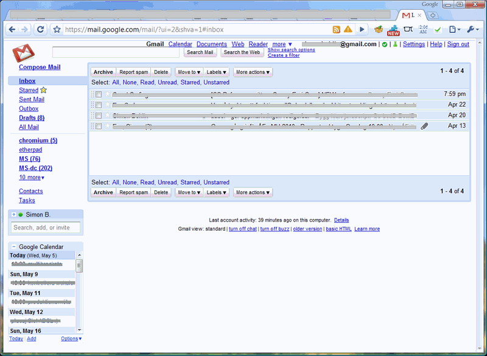This screenshot has height=356, width=487.
Task: Click in the Gmail search text box
Action: pyautogui.click(x=116, y=52)
